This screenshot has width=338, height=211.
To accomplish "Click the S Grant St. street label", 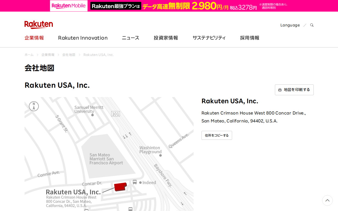I will point(62,124).
